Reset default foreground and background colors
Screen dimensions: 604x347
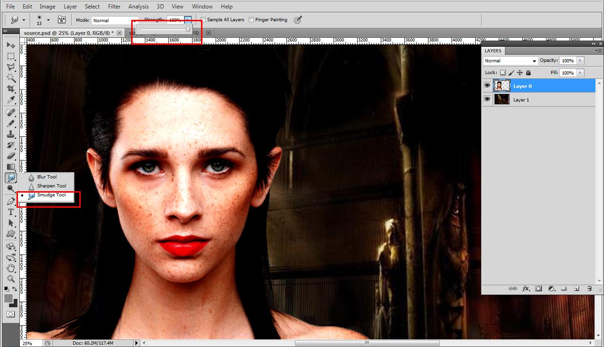[7, 288]
